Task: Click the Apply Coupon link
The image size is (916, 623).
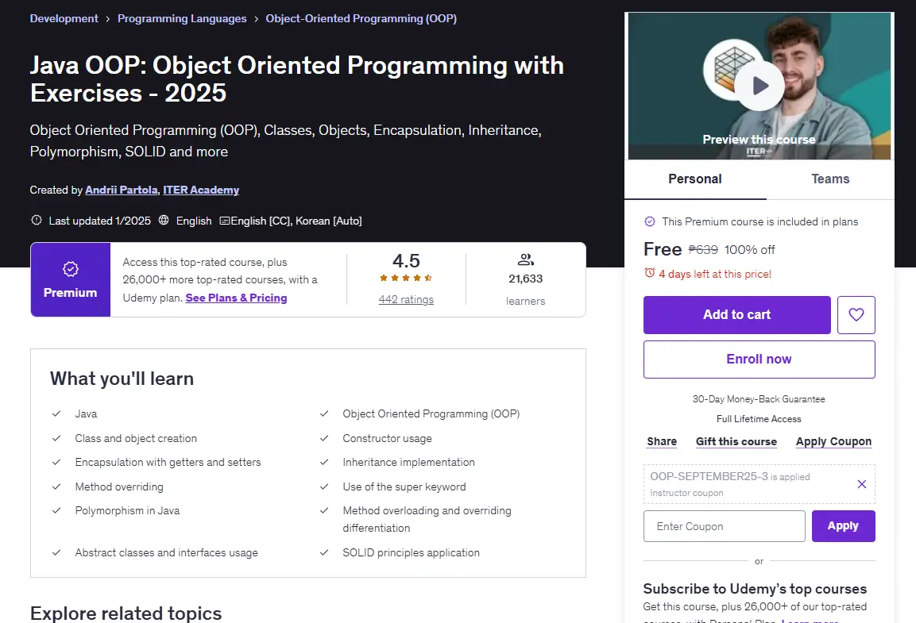Action: [x=833, y=441]
